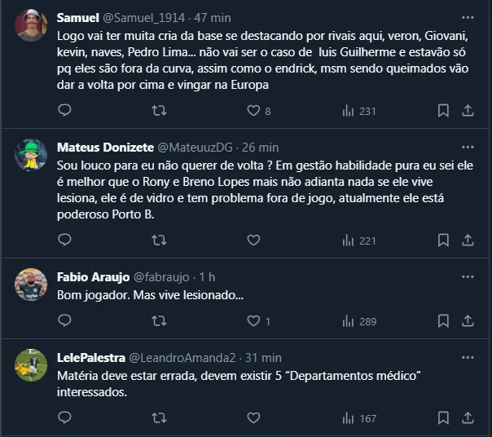Reply to Samuel's tweet
The image size is (492, 437).
pos(65,110)
